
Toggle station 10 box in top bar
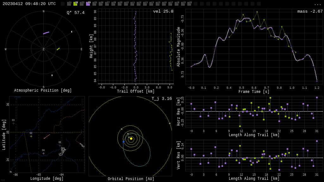pyautogui.click(x=126, y=4)
